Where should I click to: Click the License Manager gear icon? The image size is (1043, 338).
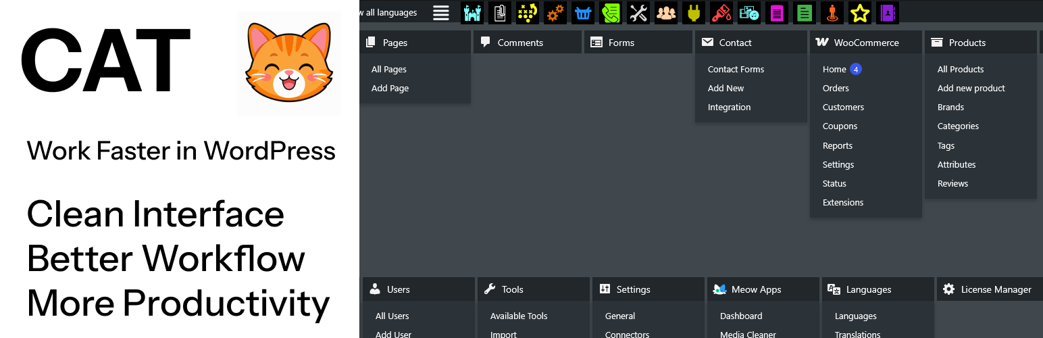[948, 289]
